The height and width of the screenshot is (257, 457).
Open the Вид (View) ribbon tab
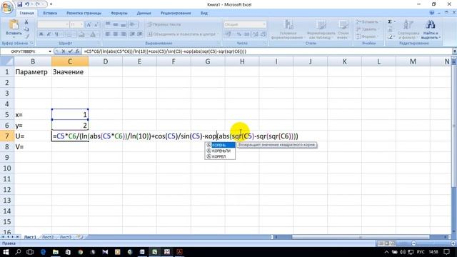pos(204,13)
